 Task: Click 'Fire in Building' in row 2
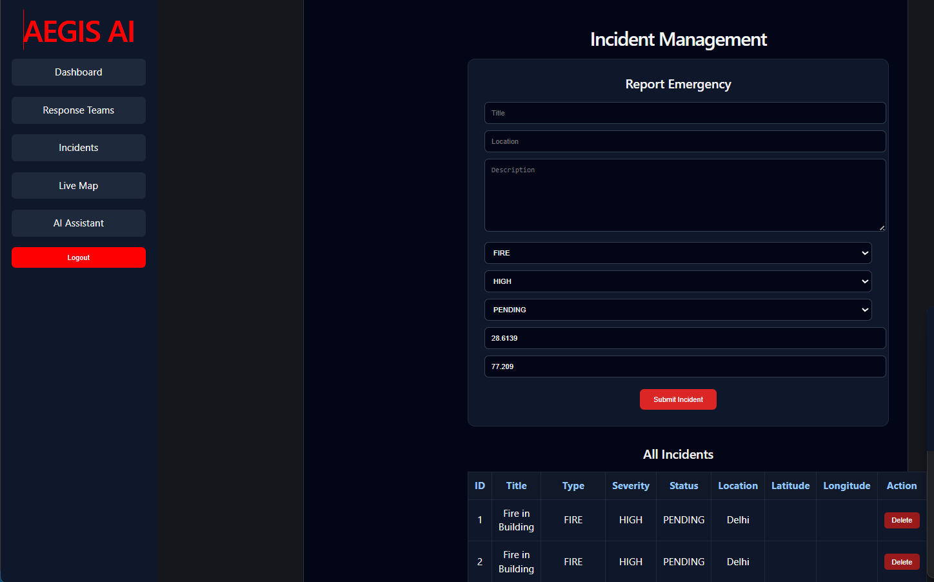517,562
